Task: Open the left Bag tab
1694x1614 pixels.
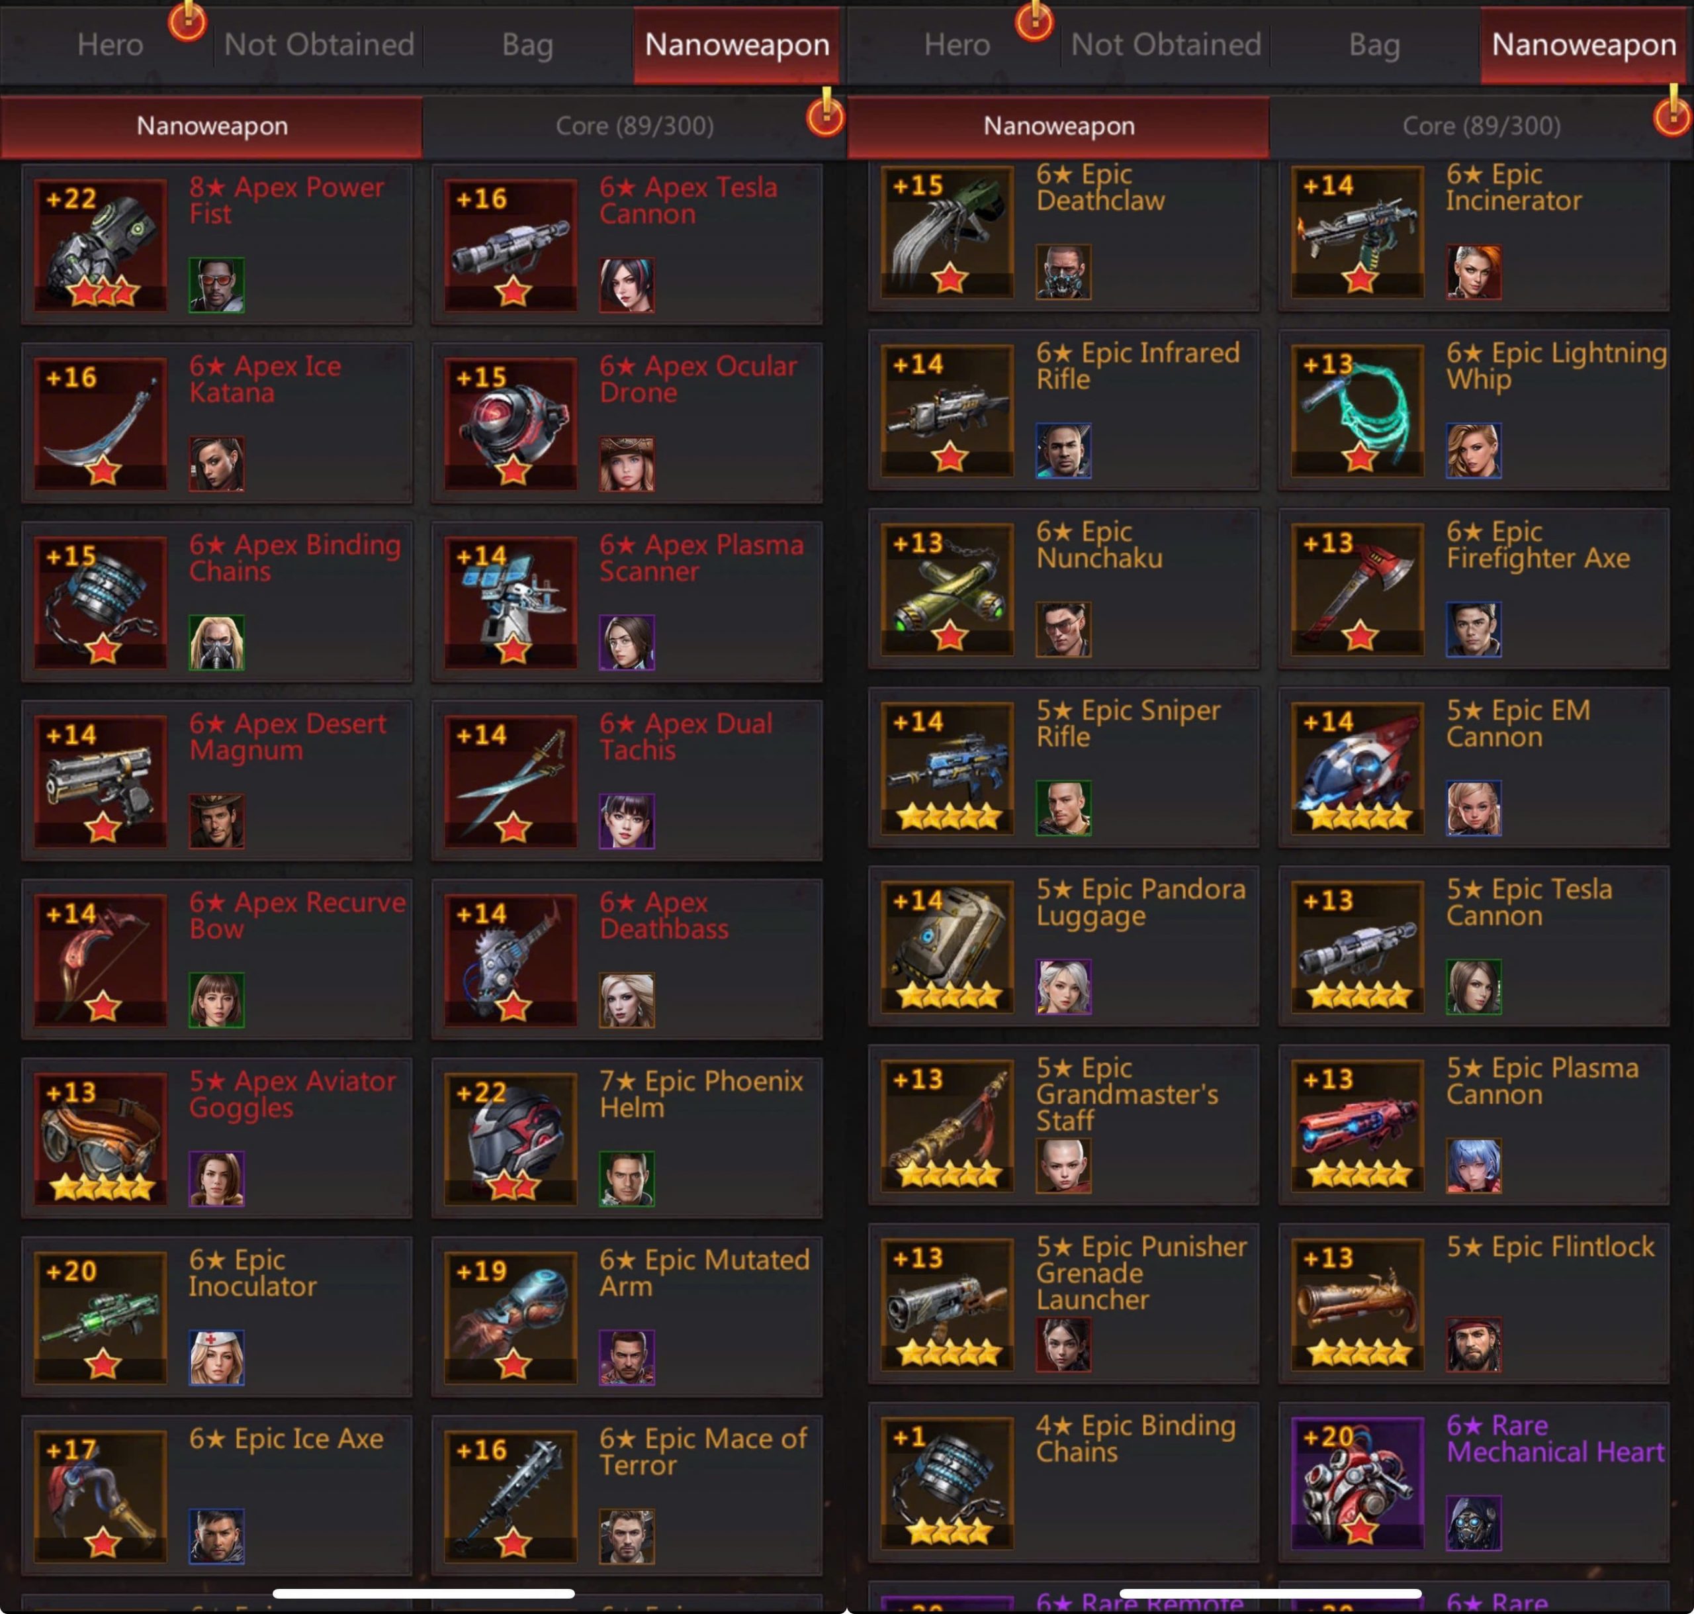Action: point(528,45)
